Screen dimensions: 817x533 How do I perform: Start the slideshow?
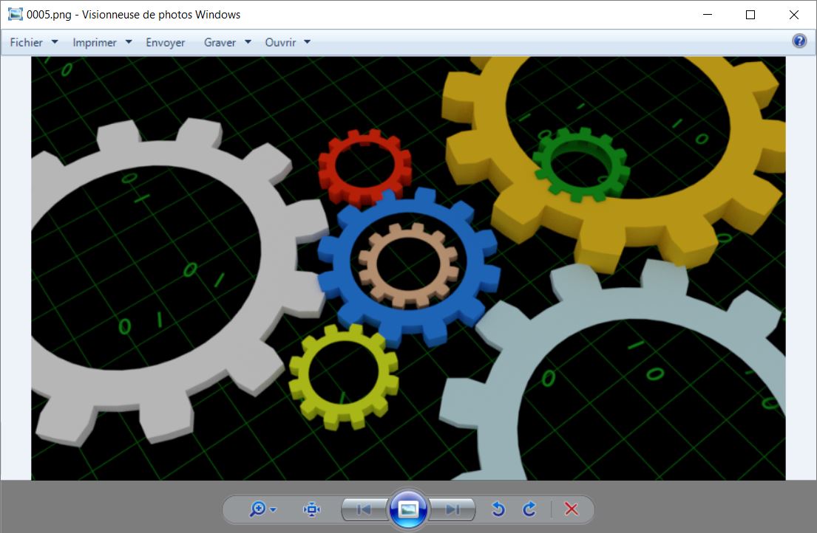(x=408, y=509)
